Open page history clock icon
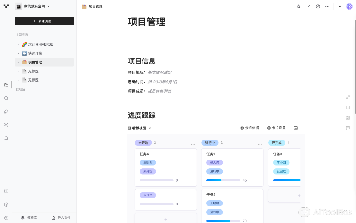The height and width of the screenshot is (223, 356). tap(318, 6)
